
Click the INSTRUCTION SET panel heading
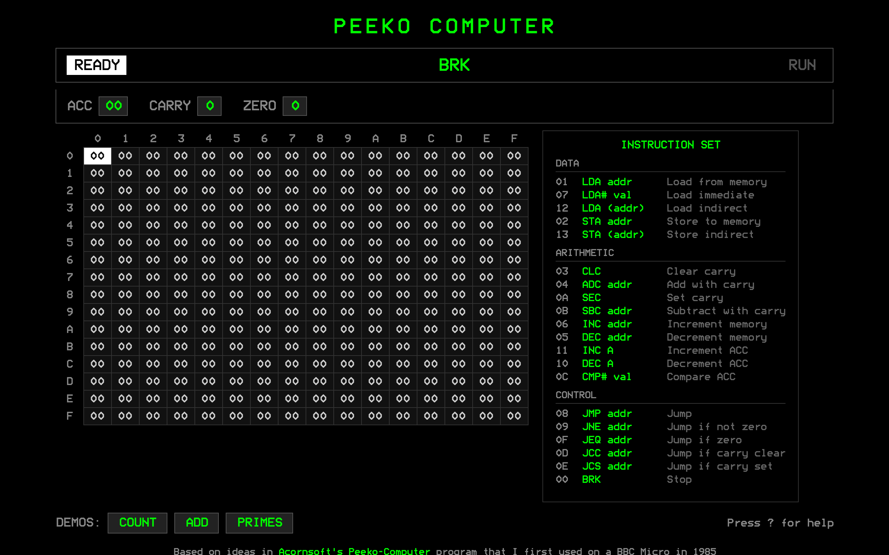pos(671,144)
